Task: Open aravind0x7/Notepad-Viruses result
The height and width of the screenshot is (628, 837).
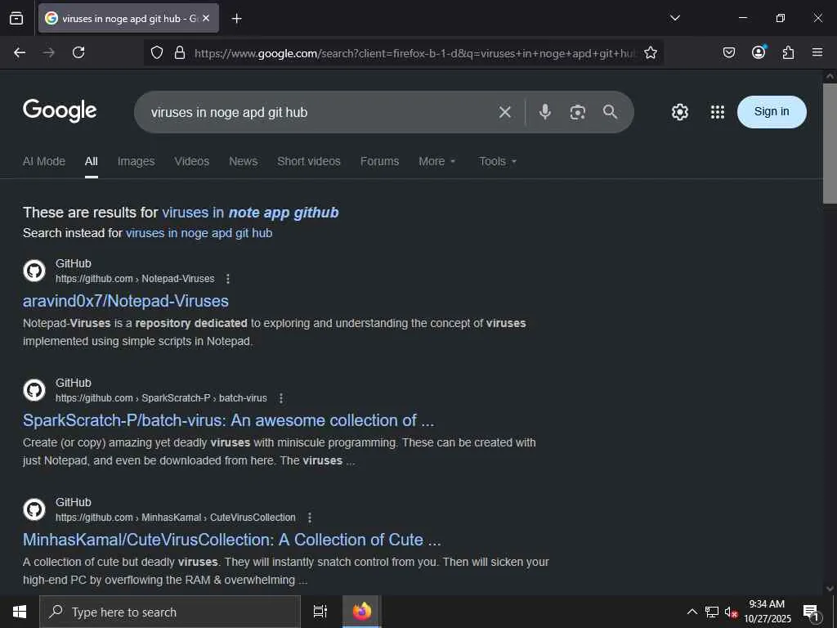Action: [125, 301]
